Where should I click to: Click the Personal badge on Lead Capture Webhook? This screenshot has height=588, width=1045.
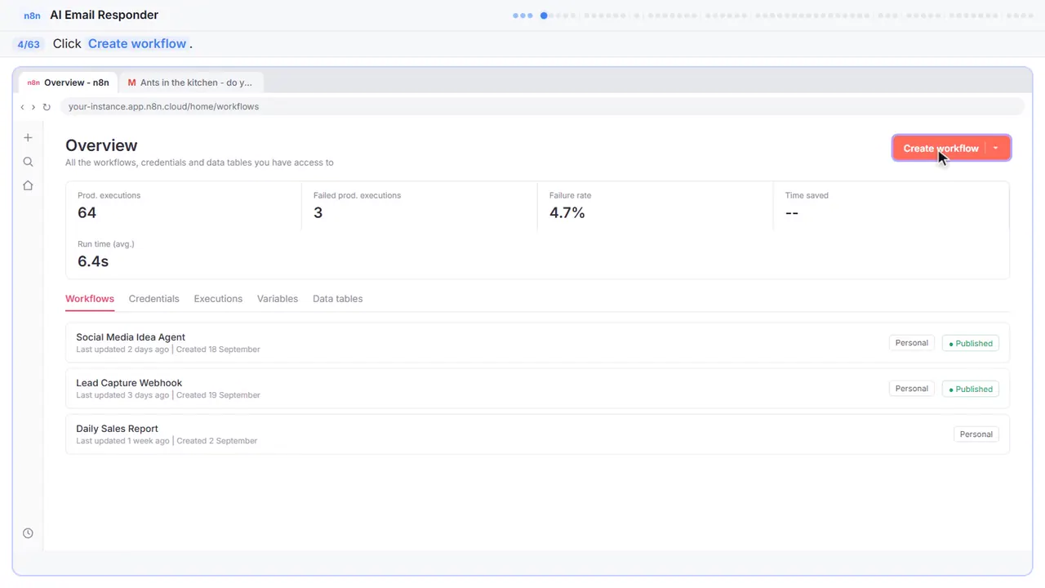(x=911, y=389)
